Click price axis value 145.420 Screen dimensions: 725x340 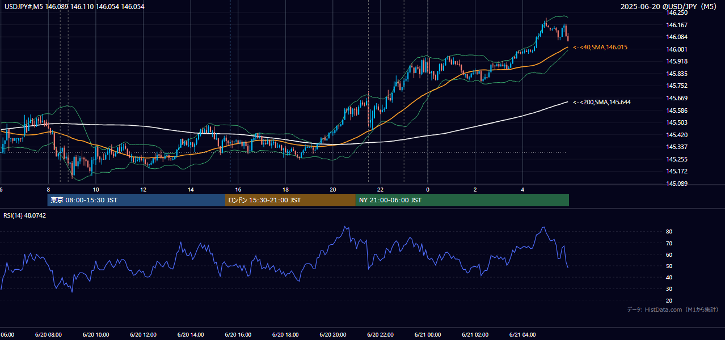tap(677, 135)
